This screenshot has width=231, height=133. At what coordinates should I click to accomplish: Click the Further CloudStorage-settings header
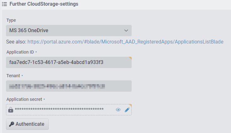pyautogui.click(x=44, y=4)
